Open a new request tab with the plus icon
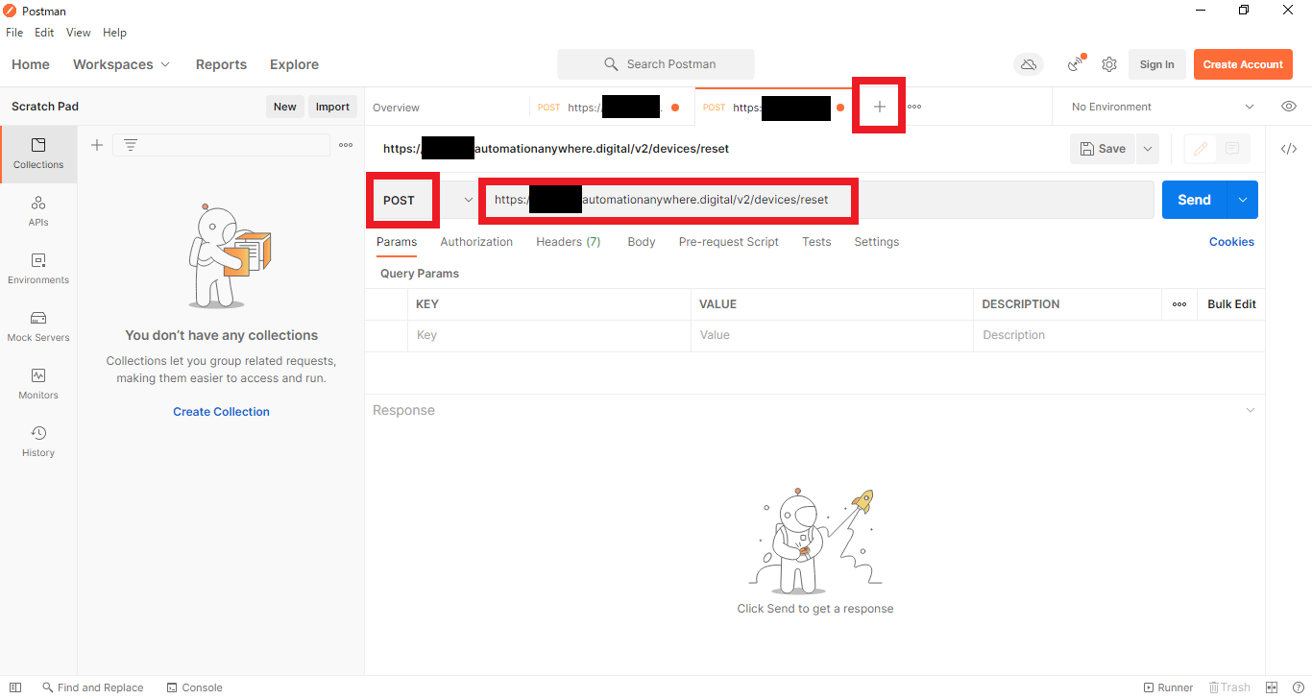This screenshot has width=1312, height=699. coord(880,107)
